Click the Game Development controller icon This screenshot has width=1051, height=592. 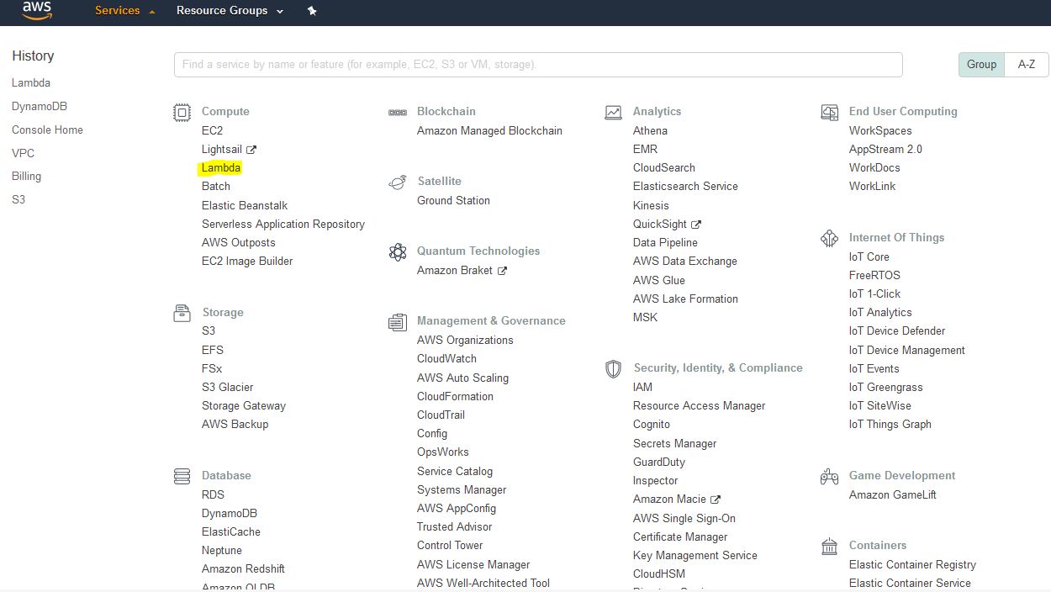point(829,476)
